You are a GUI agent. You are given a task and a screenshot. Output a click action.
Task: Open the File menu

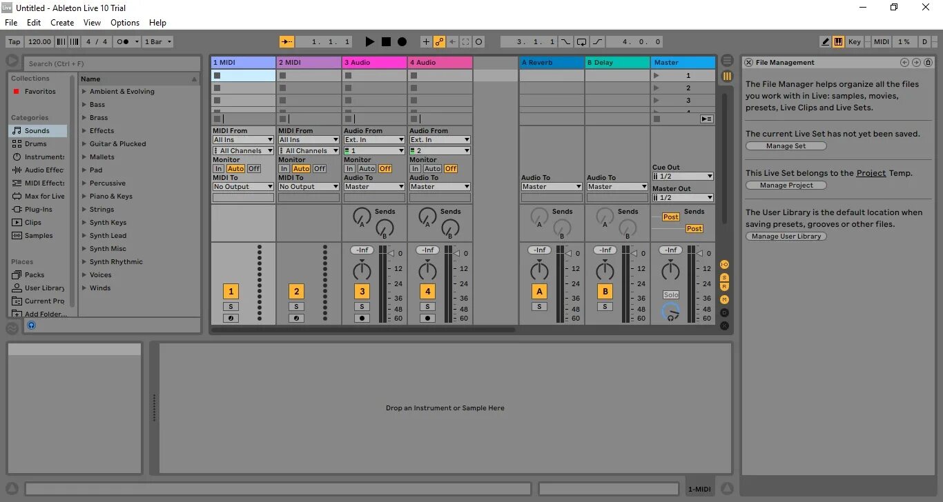11,23
